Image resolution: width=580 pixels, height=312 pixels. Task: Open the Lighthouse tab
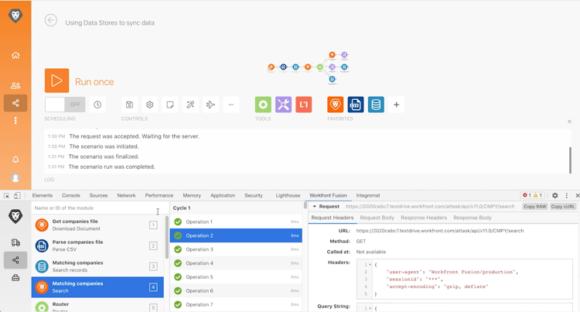click(288, 195)
